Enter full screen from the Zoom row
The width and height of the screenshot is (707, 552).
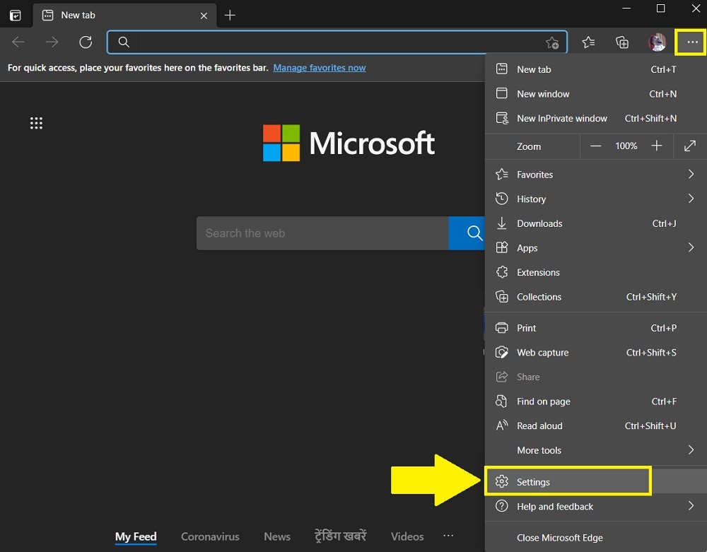(691, 146)
